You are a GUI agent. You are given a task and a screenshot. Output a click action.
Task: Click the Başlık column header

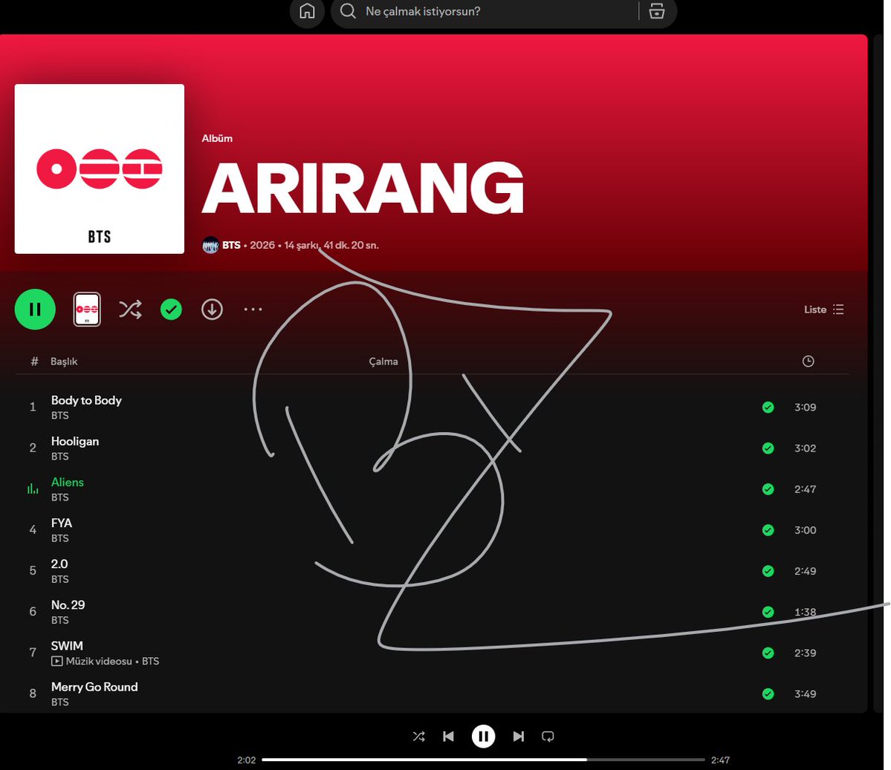[64, 361]
